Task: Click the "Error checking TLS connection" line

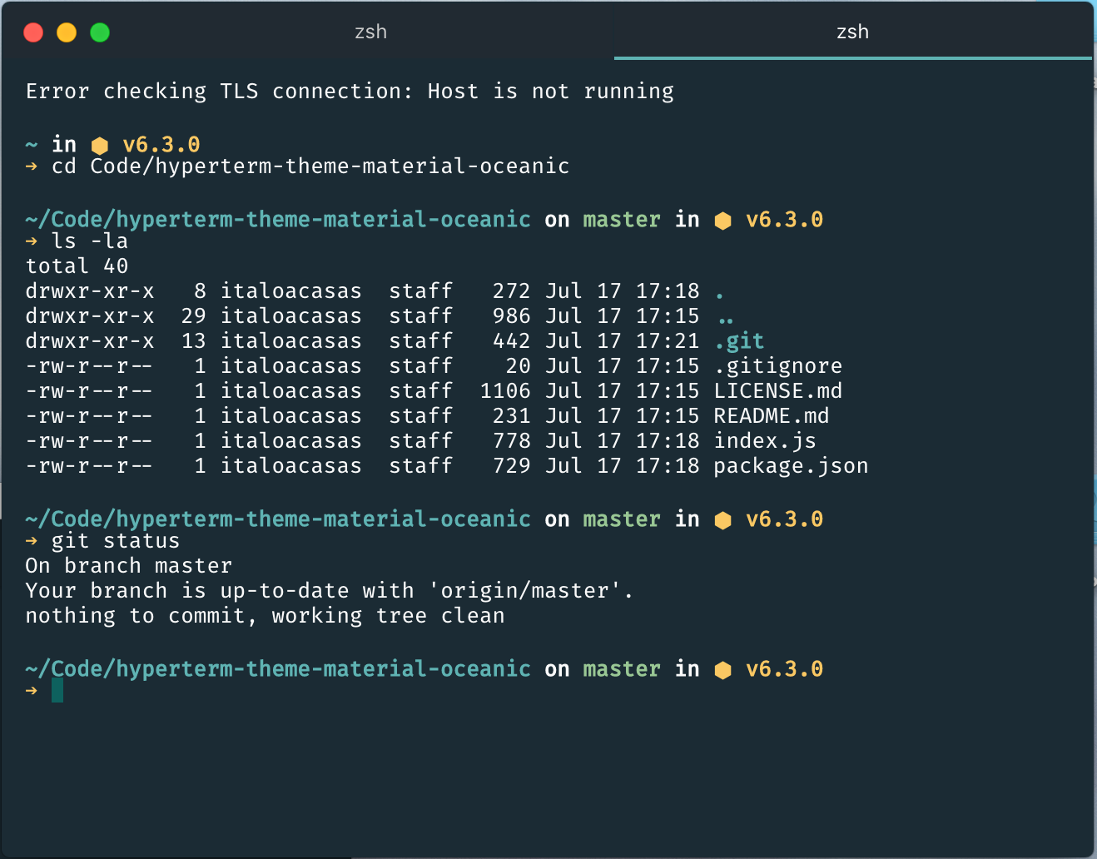Action: point(350,92)
